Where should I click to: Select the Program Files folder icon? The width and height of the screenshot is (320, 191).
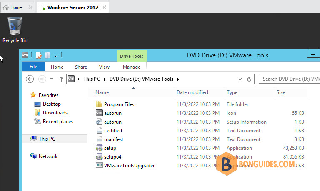pyautogui.click(x=99, y=104)
